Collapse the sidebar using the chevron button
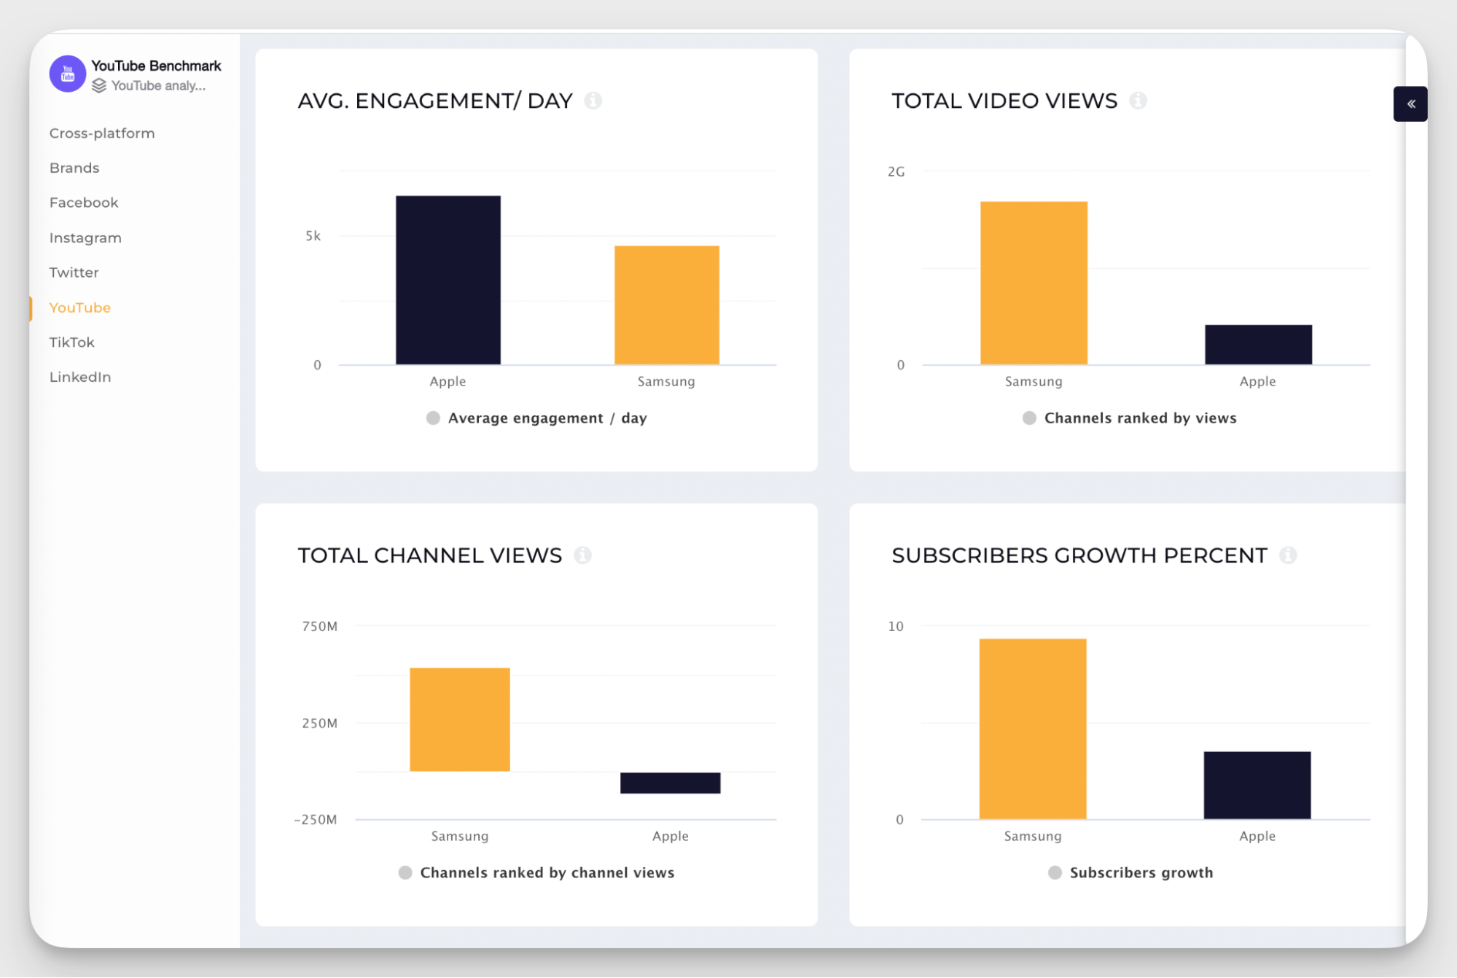1457x978 pixels. click(1410, 104)
